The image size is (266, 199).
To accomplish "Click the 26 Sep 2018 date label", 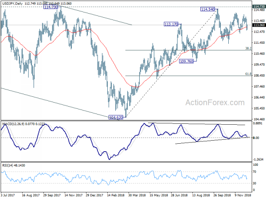I will [222, 195].
